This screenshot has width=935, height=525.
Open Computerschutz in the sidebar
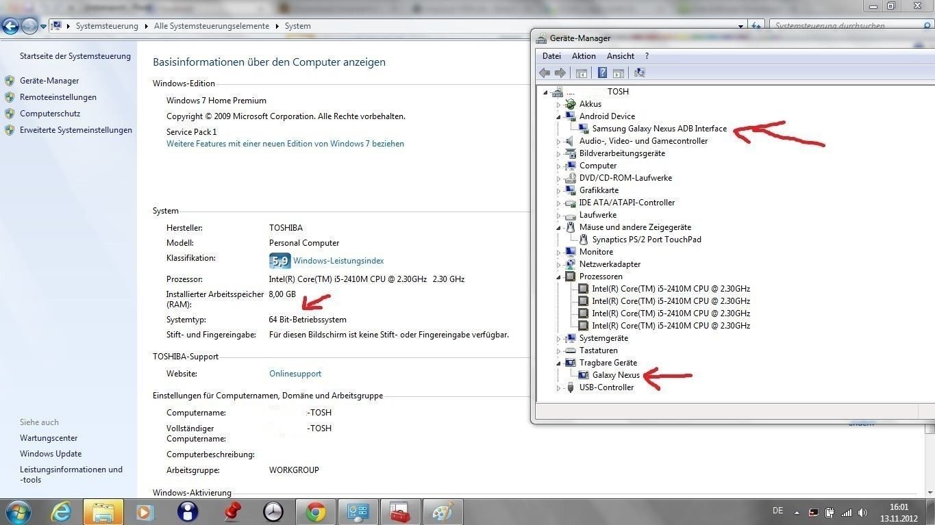50,114
